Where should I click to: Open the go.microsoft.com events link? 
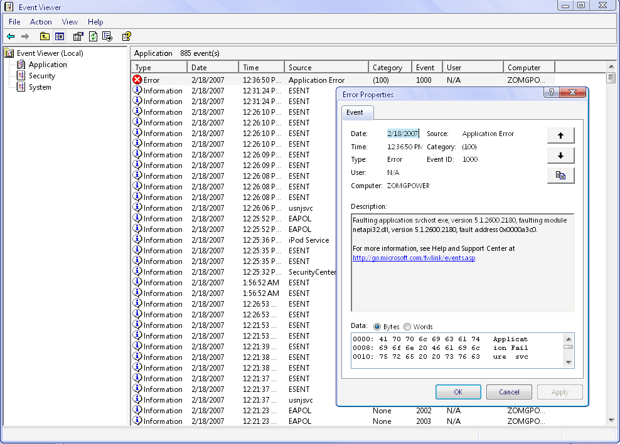click(414, 258)
